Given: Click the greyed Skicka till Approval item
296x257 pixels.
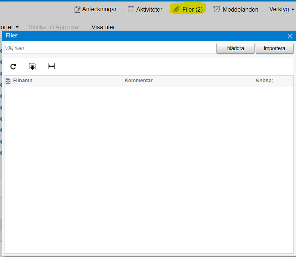Looking at the screenshot, I should click(54, 27).
